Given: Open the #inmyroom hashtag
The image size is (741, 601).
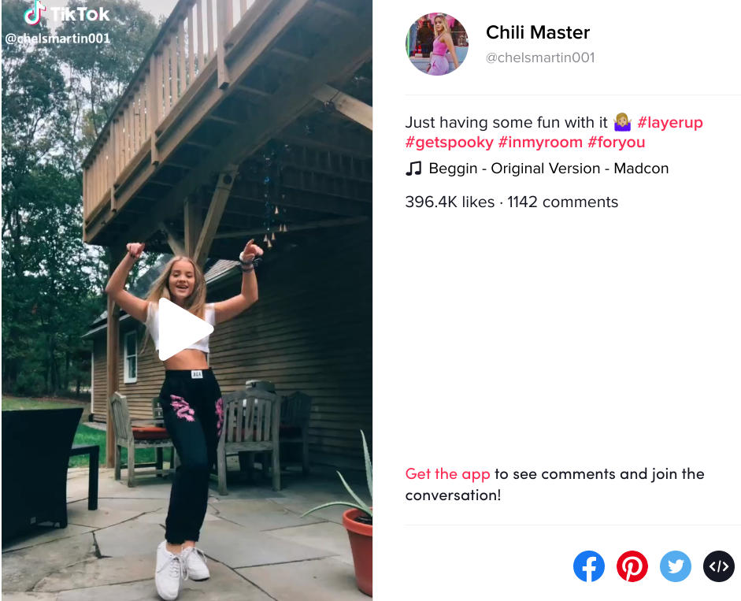Looking at the screenshot, I should coord(541,143).
